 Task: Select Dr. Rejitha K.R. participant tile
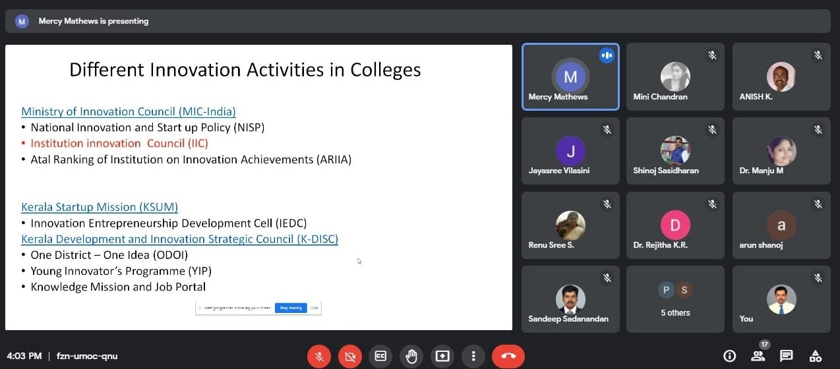(675, 225)
